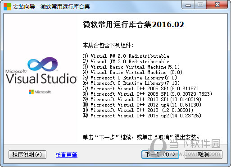Minimize the installer window
Screen dimensions: 231x167
click(x=188, y=5)
